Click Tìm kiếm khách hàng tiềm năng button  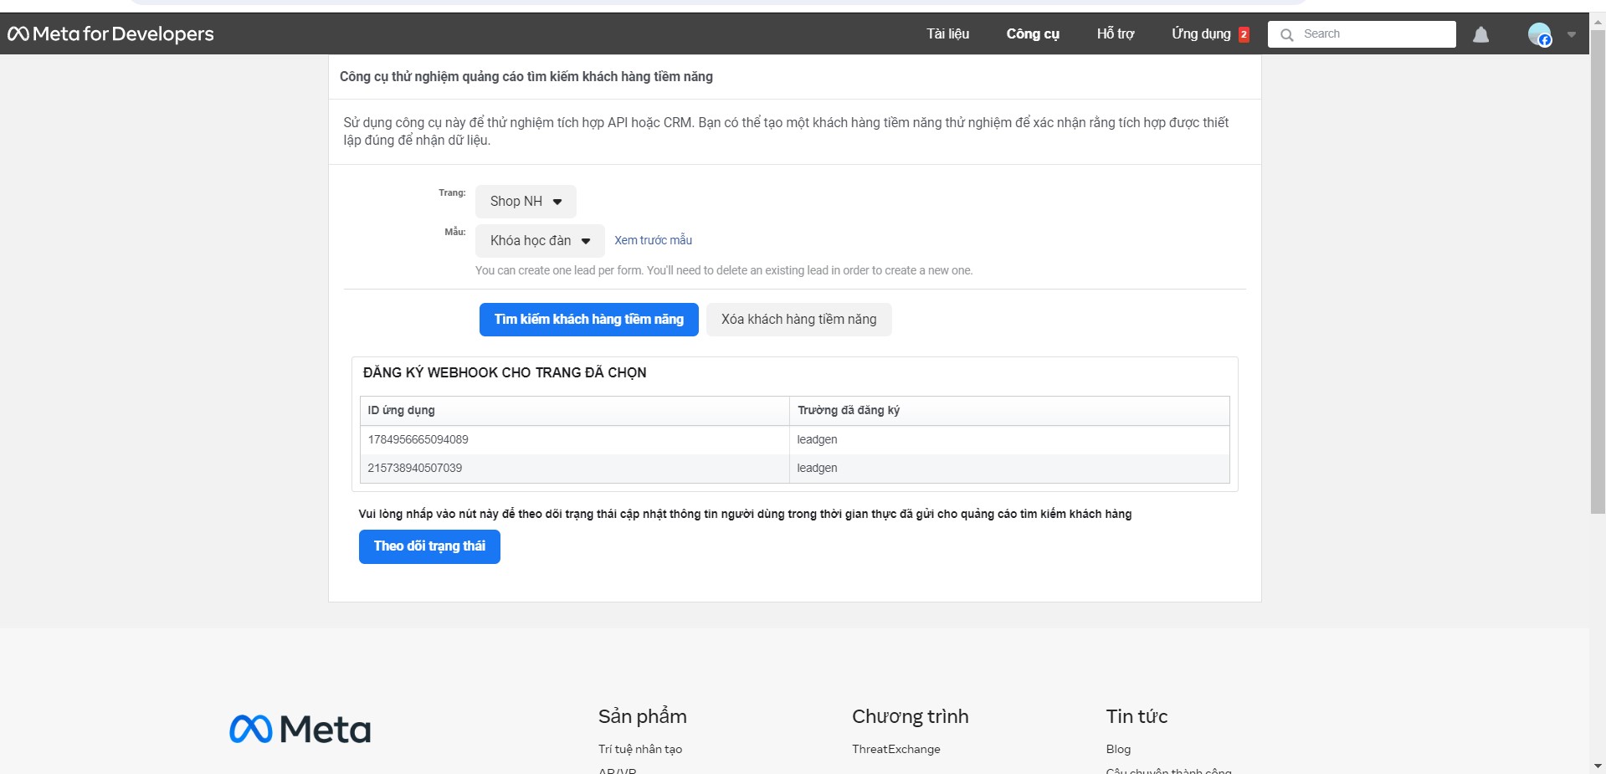pyautogui.click(x=589, y=320)
